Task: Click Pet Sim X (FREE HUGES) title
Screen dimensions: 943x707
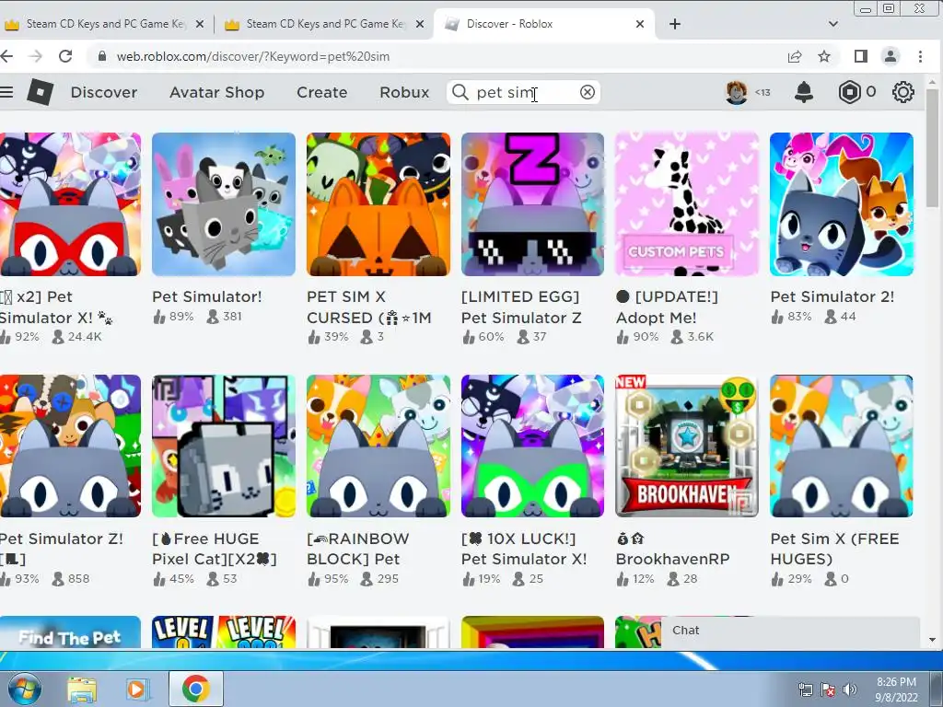Action: 834,549
